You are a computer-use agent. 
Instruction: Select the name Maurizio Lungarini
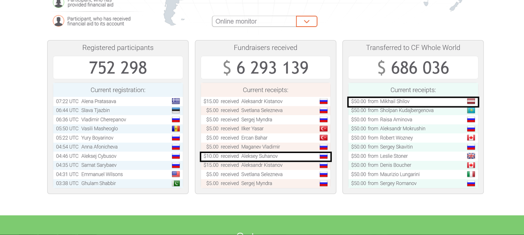[x=400, y=174]
